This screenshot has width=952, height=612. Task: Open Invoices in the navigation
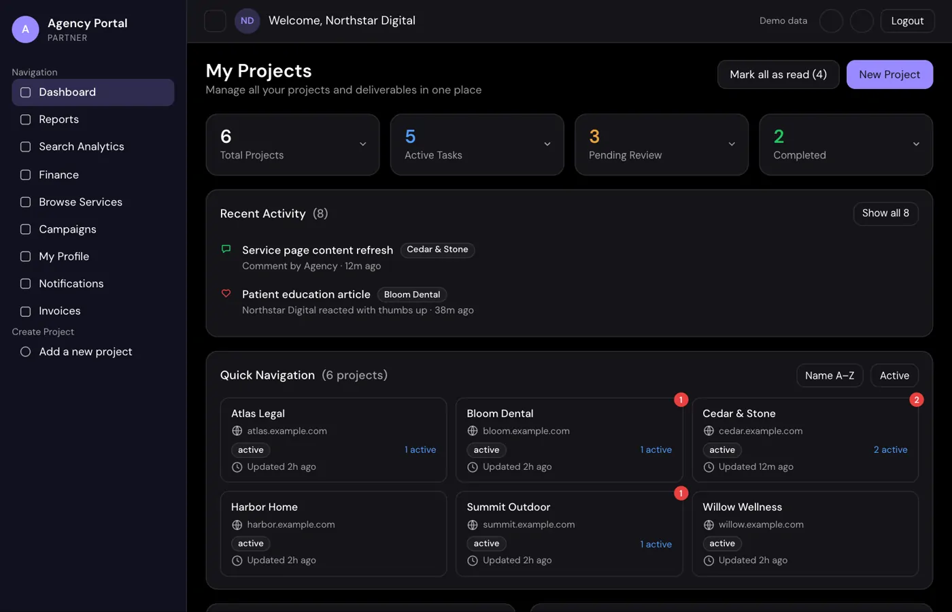tap(93, 311)
